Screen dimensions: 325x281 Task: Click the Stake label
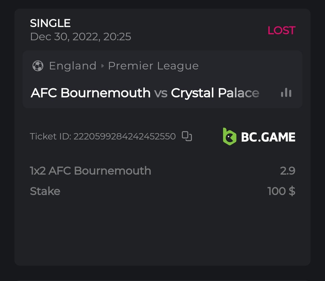[45, 191]
